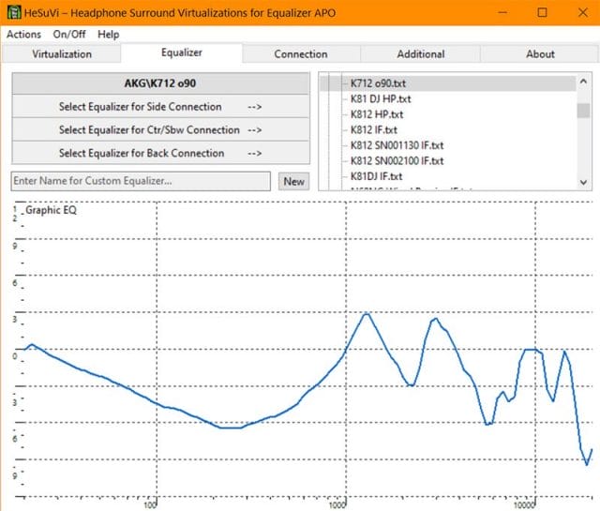Viewport: 600px width, 511px height.
Task: Click the New button
Action: pyautogui.click(x=293, y=181)
